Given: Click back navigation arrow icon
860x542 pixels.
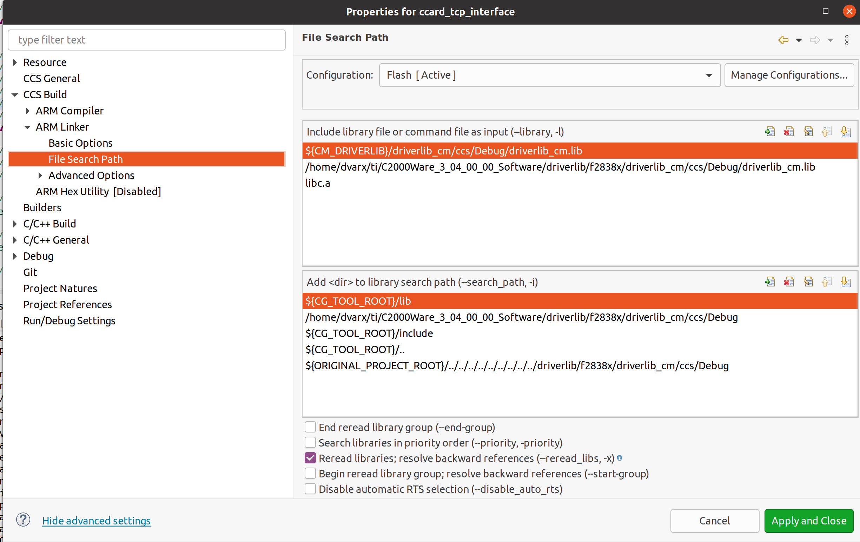Looking at the screenshot, I should click(x=783, y=40).
